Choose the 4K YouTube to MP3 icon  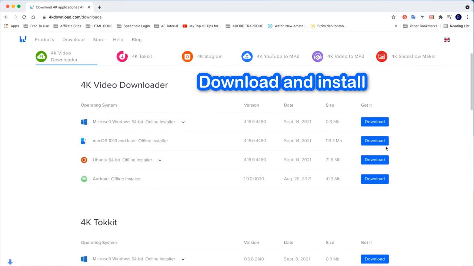click(247, 57)
